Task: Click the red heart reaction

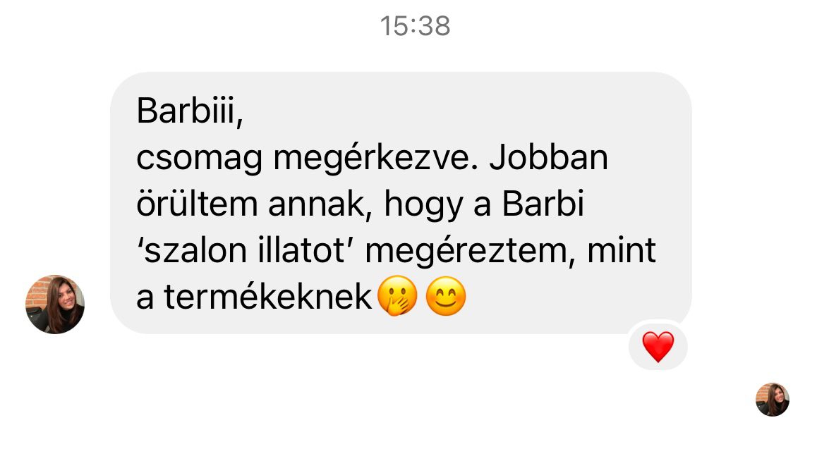Action: pyautogui.click(x=658, y=347)
